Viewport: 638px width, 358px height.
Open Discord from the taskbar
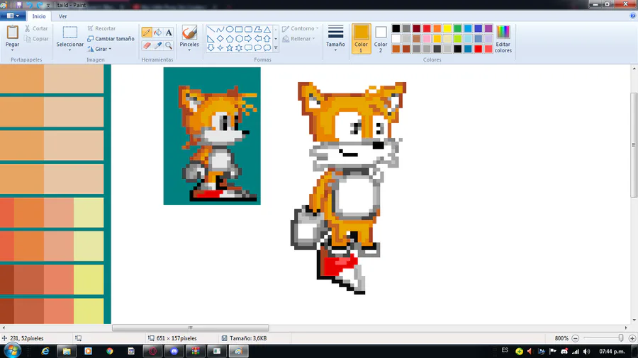(174, 351)
